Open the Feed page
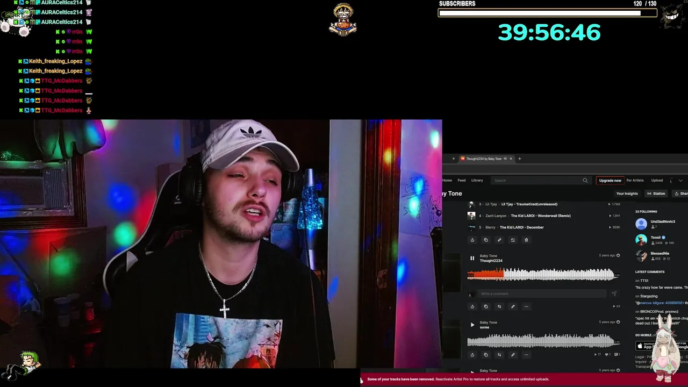This screenshot has height=387, width=688. click(462, 181)
